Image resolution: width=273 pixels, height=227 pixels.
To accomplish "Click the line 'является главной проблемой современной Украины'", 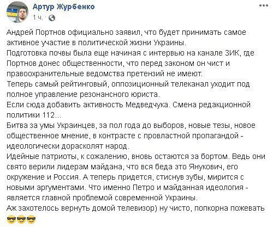I will click(102, 198).
